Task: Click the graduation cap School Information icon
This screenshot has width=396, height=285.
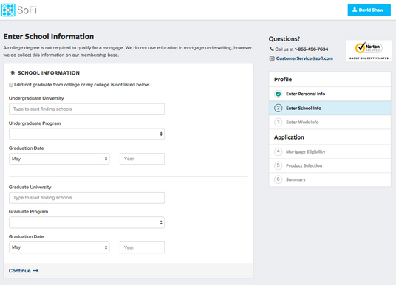Action: tap(13, 72)
